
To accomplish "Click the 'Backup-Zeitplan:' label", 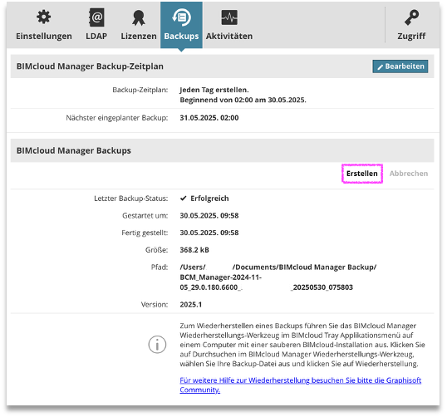I will (x=140, y=90).
